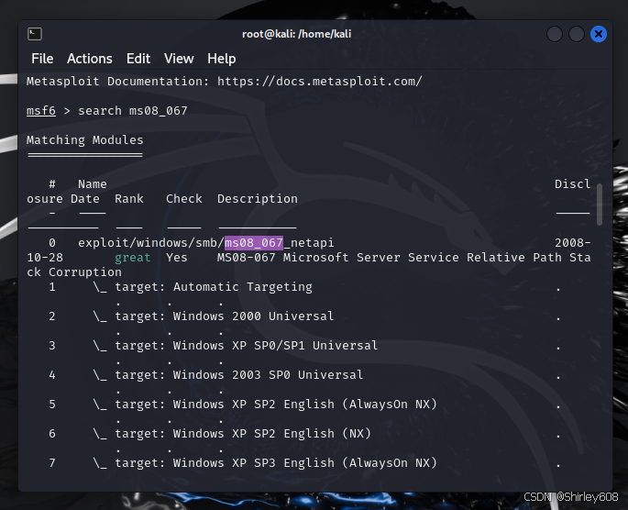Open the Actions menu
Viewport: 628px width, 510px height.
click(90, 59)
